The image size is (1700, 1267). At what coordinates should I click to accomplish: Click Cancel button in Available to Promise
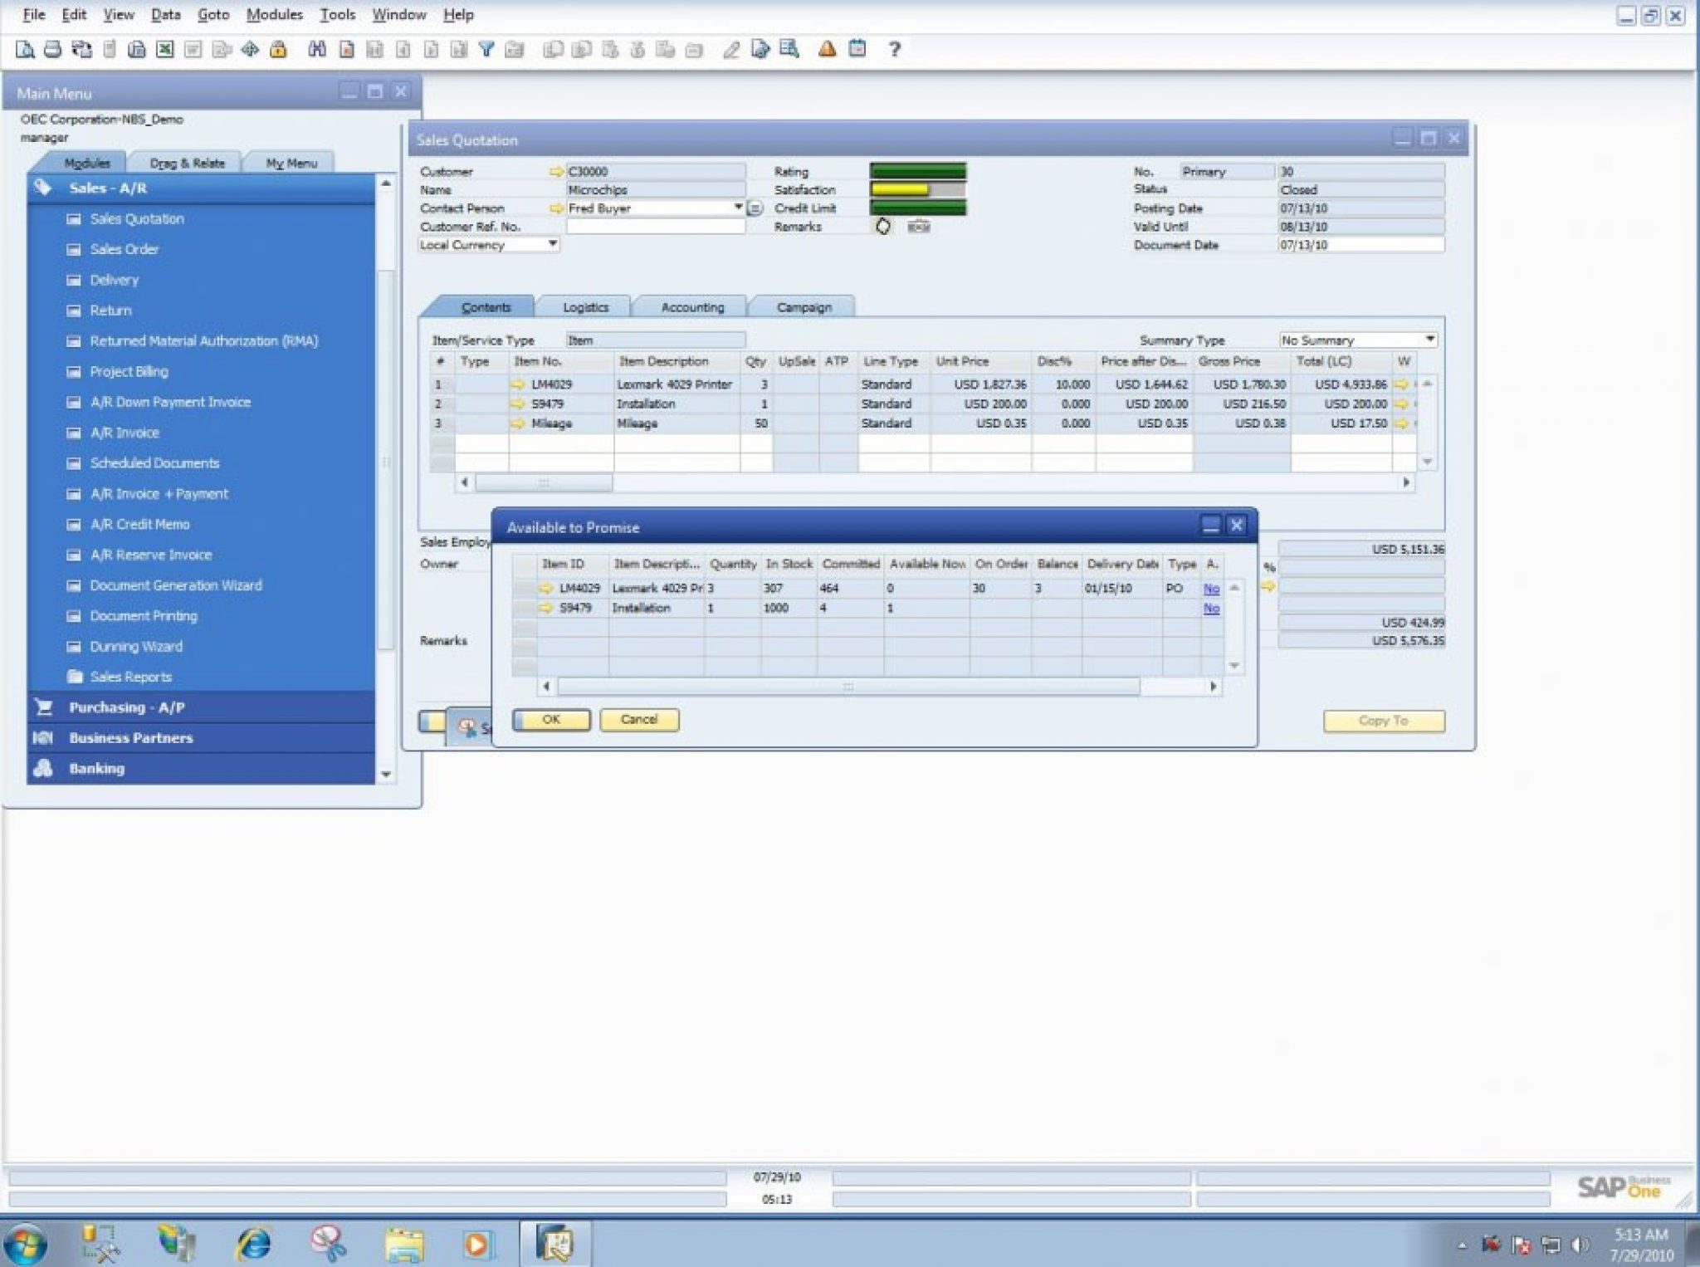637,719
